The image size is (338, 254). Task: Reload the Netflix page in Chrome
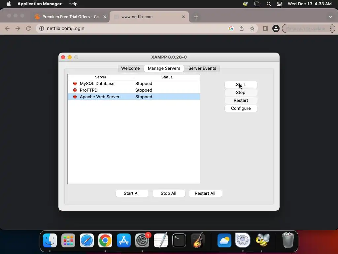point(28,28)
